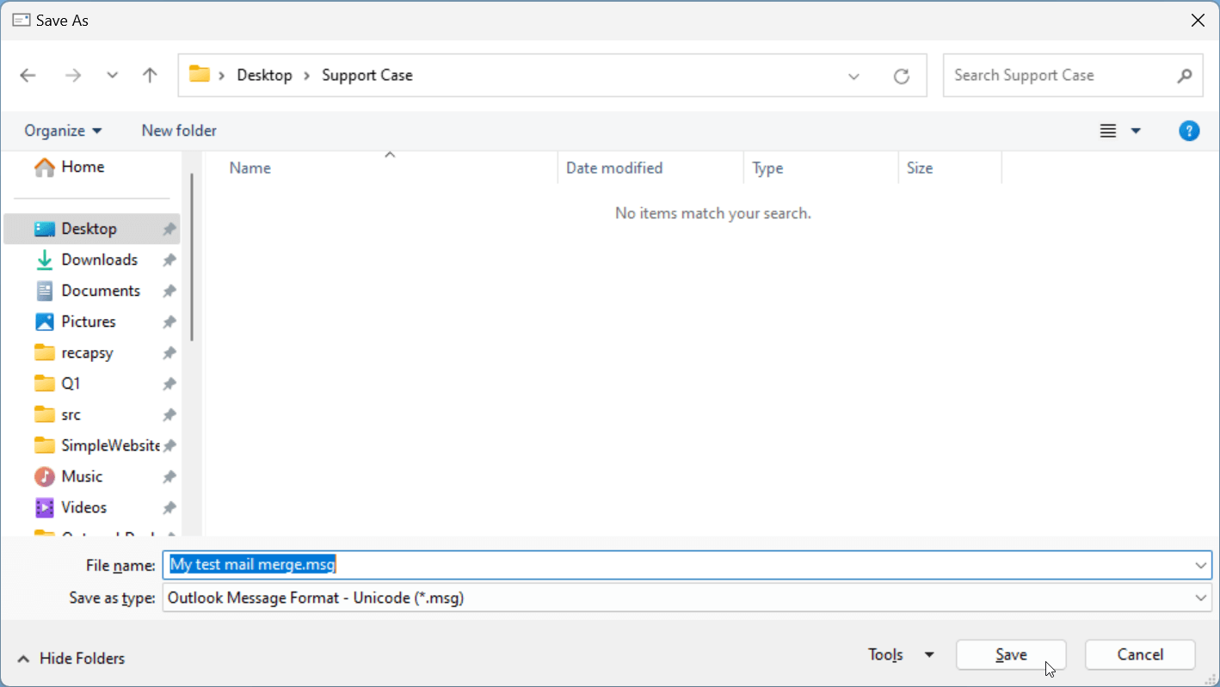Click the File name text field
The width and height of the screenshot is (1220, 687).
671,565
